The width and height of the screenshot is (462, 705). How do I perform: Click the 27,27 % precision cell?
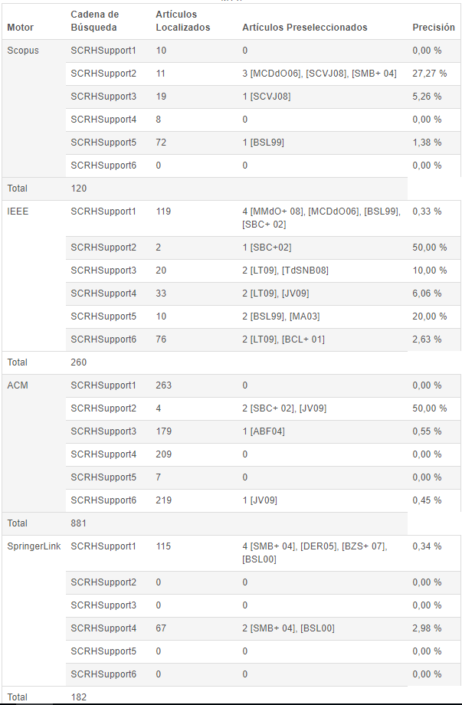pyautogui.click(x=429, y=74)
